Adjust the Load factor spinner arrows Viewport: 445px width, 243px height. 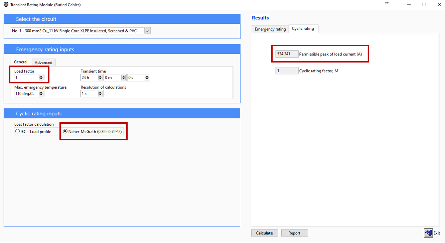41,78
